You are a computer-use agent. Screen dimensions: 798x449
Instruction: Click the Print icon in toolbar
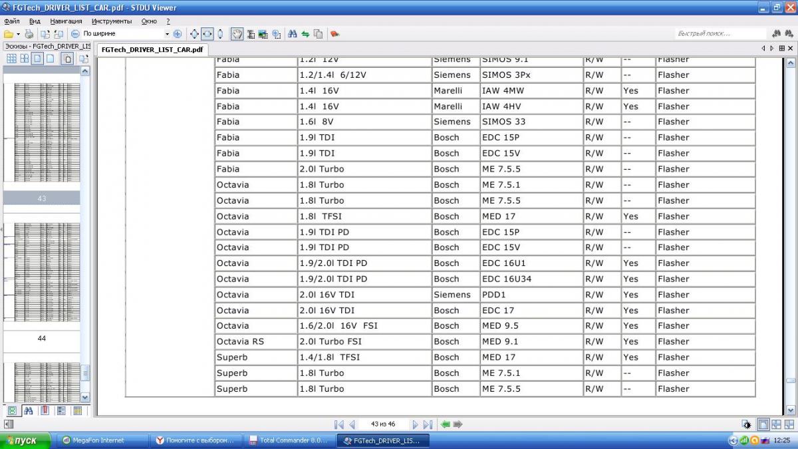click(x=29, y=33)
